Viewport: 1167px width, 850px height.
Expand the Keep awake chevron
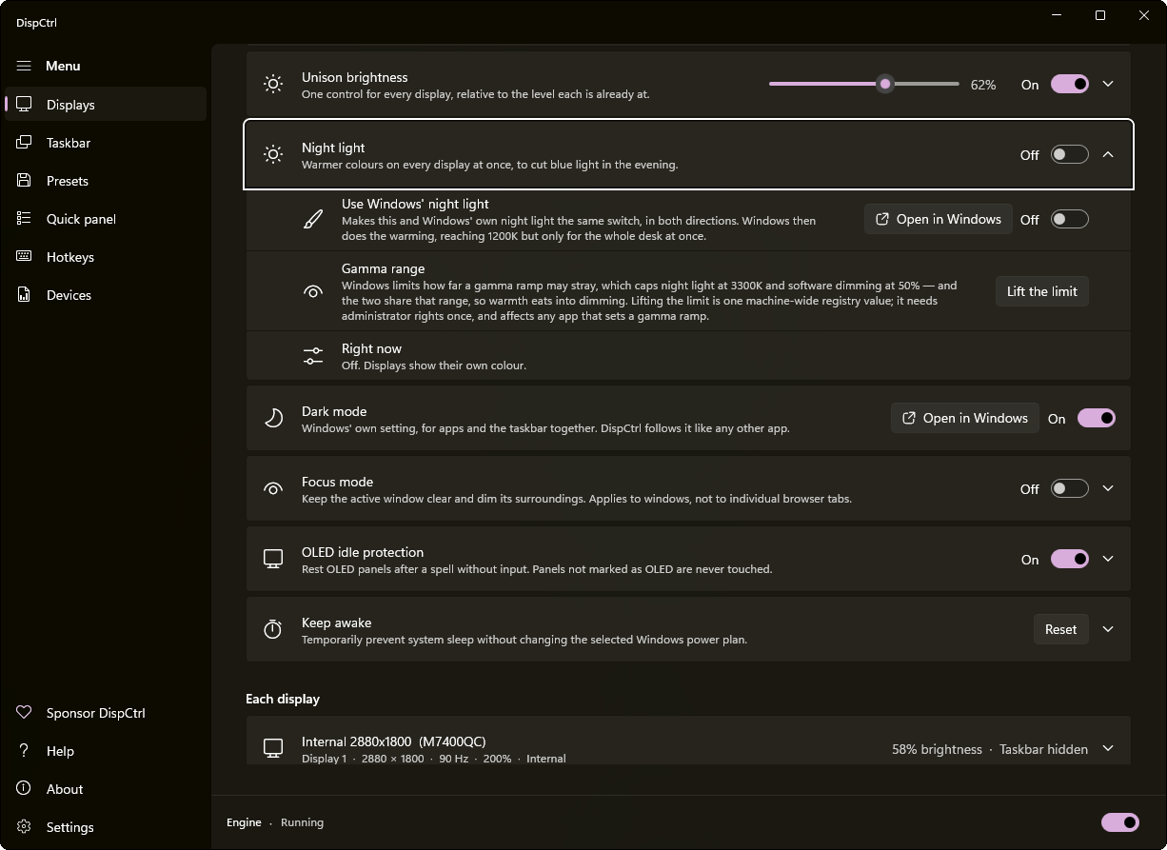(x=1108, y=629)
